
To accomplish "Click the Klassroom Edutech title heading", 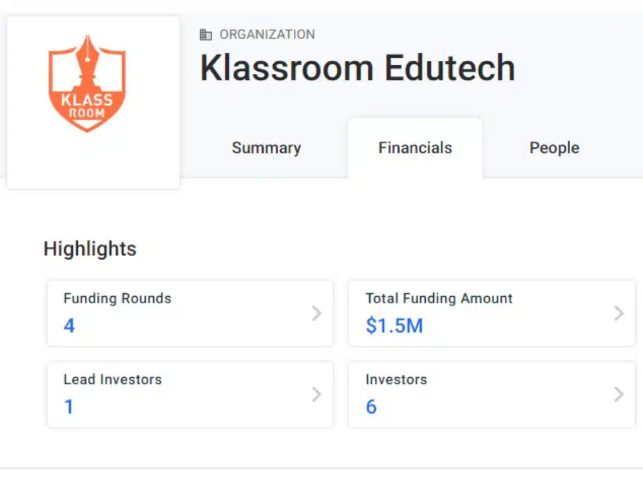I will 357,68.
